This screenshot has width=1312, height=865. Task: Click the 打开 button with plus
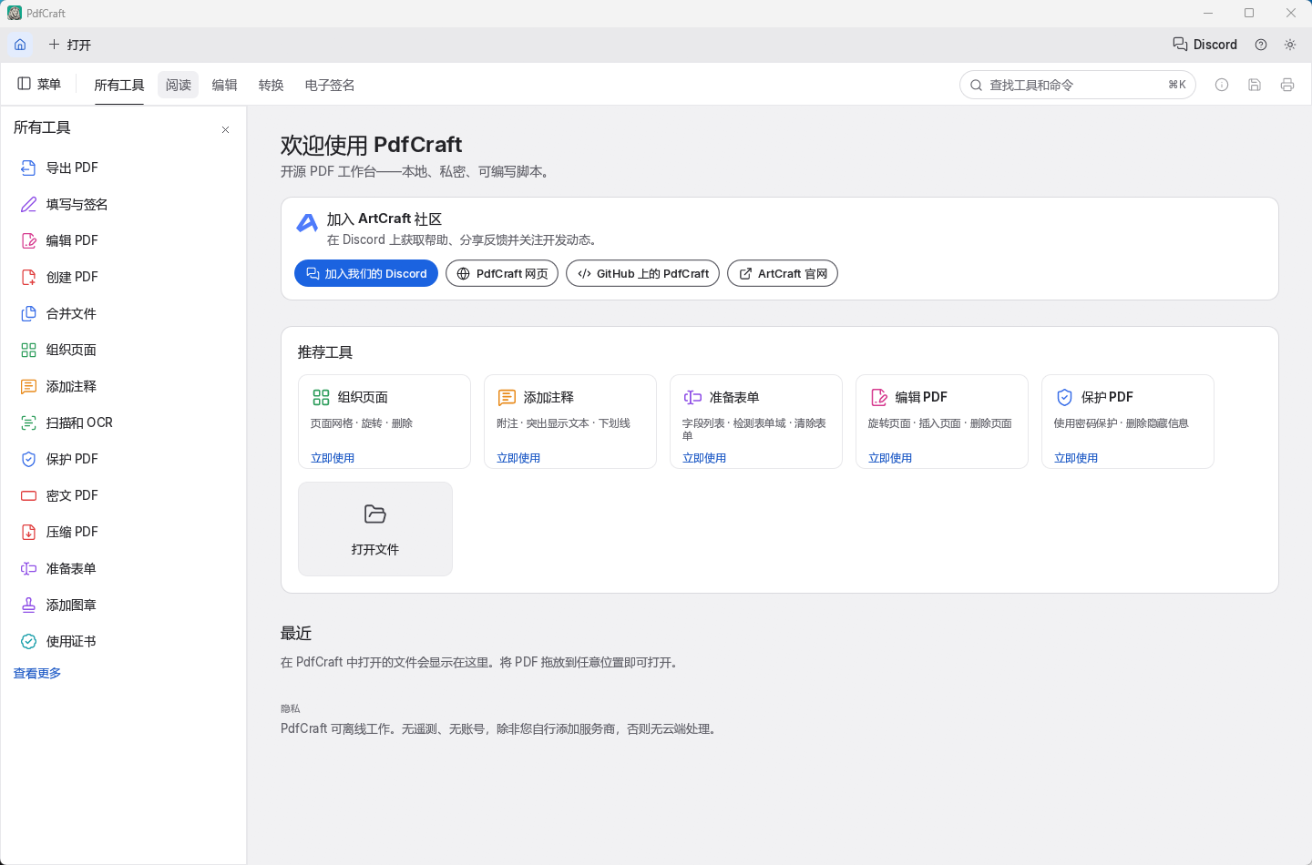coord(70,45)
